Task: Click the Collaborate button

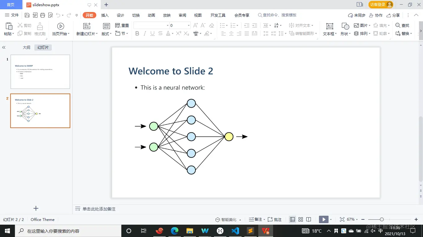Action: tap(376, 15)
